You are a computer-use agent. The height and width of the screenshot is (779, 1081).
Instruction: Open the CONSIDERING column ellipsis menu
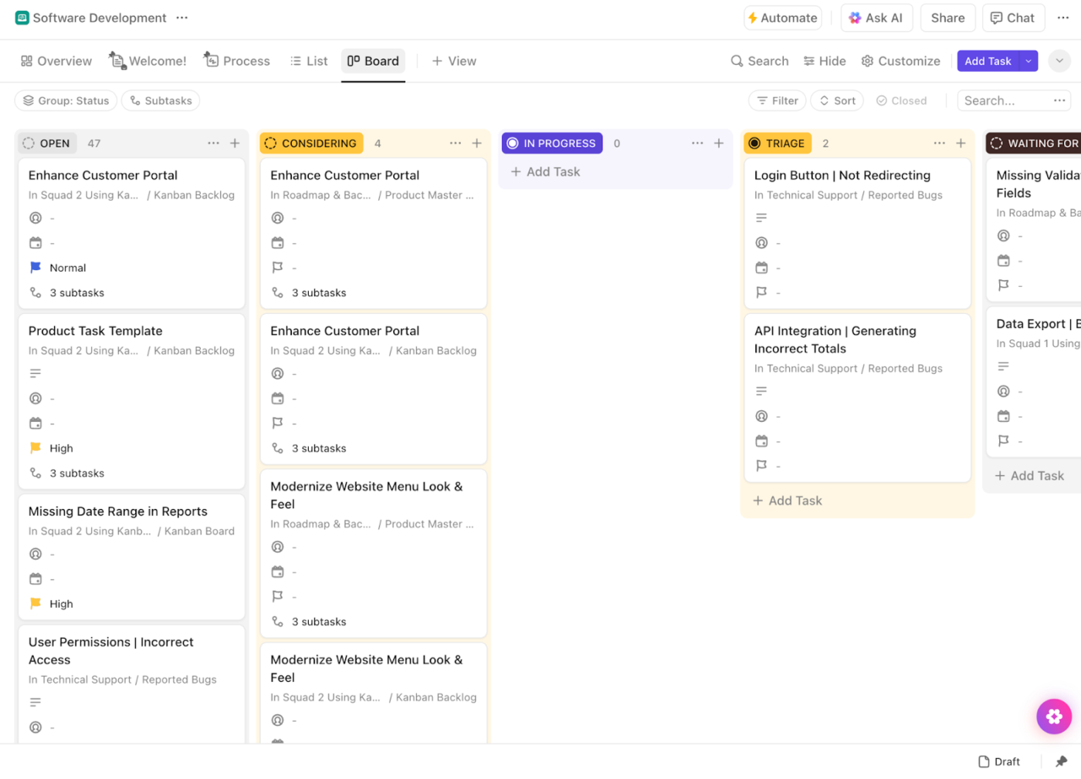[456, 143]
